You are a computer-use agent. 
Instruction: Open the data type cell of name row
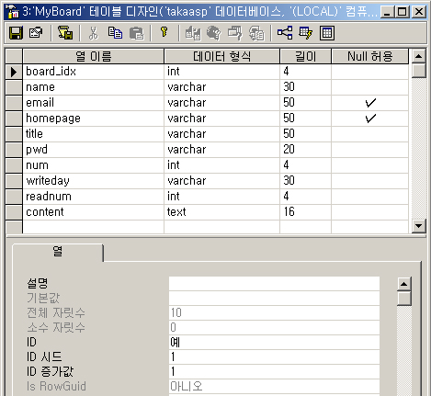pos(221,87)
